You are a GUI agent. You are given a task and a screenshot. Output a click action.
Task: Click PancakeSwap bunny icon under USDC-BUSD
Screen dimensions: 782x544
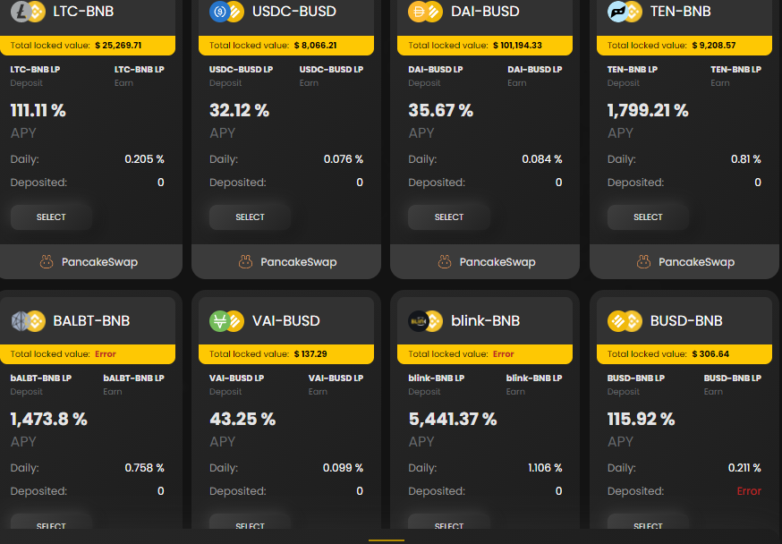click(245, 262)
